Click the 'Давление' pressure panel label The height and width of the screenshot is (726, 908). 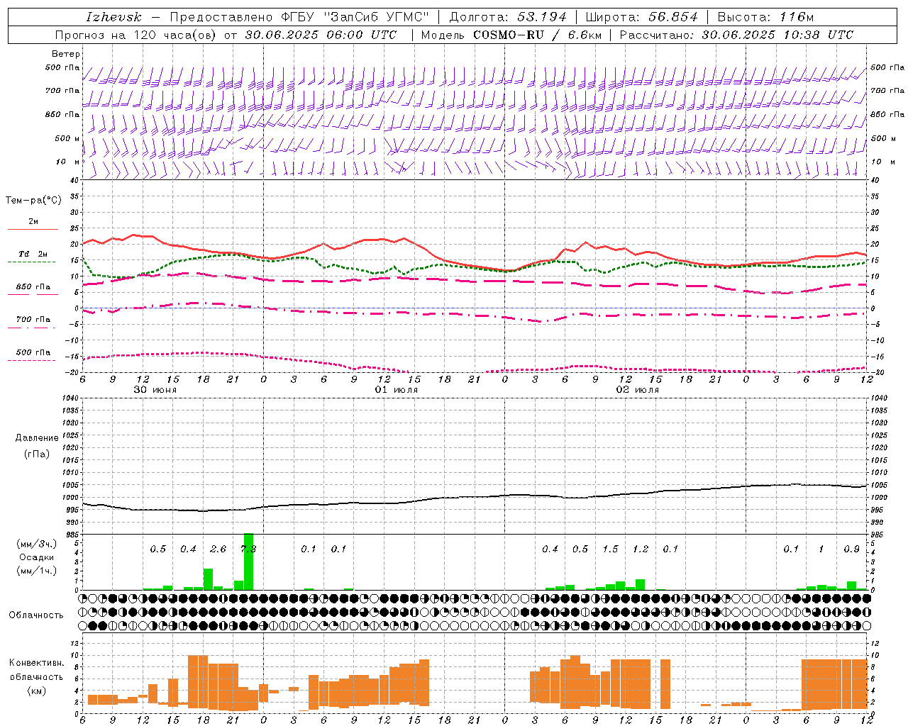[37, 438]
